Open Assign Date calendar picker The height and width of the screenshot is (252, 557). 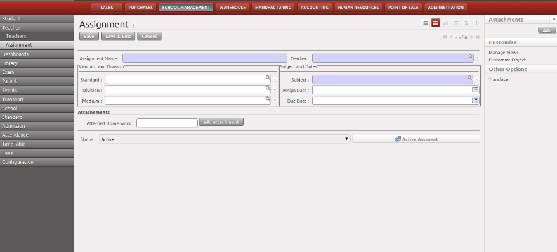click(x=475, y=90)
